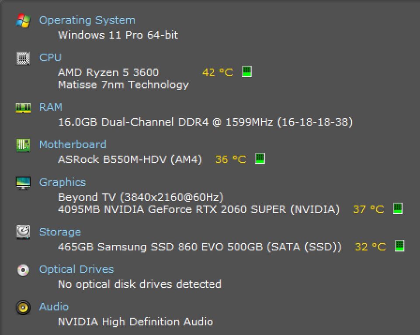Open the RAM section heading
This screenshot has width=420, height=335.
click(x=51, y=107)
